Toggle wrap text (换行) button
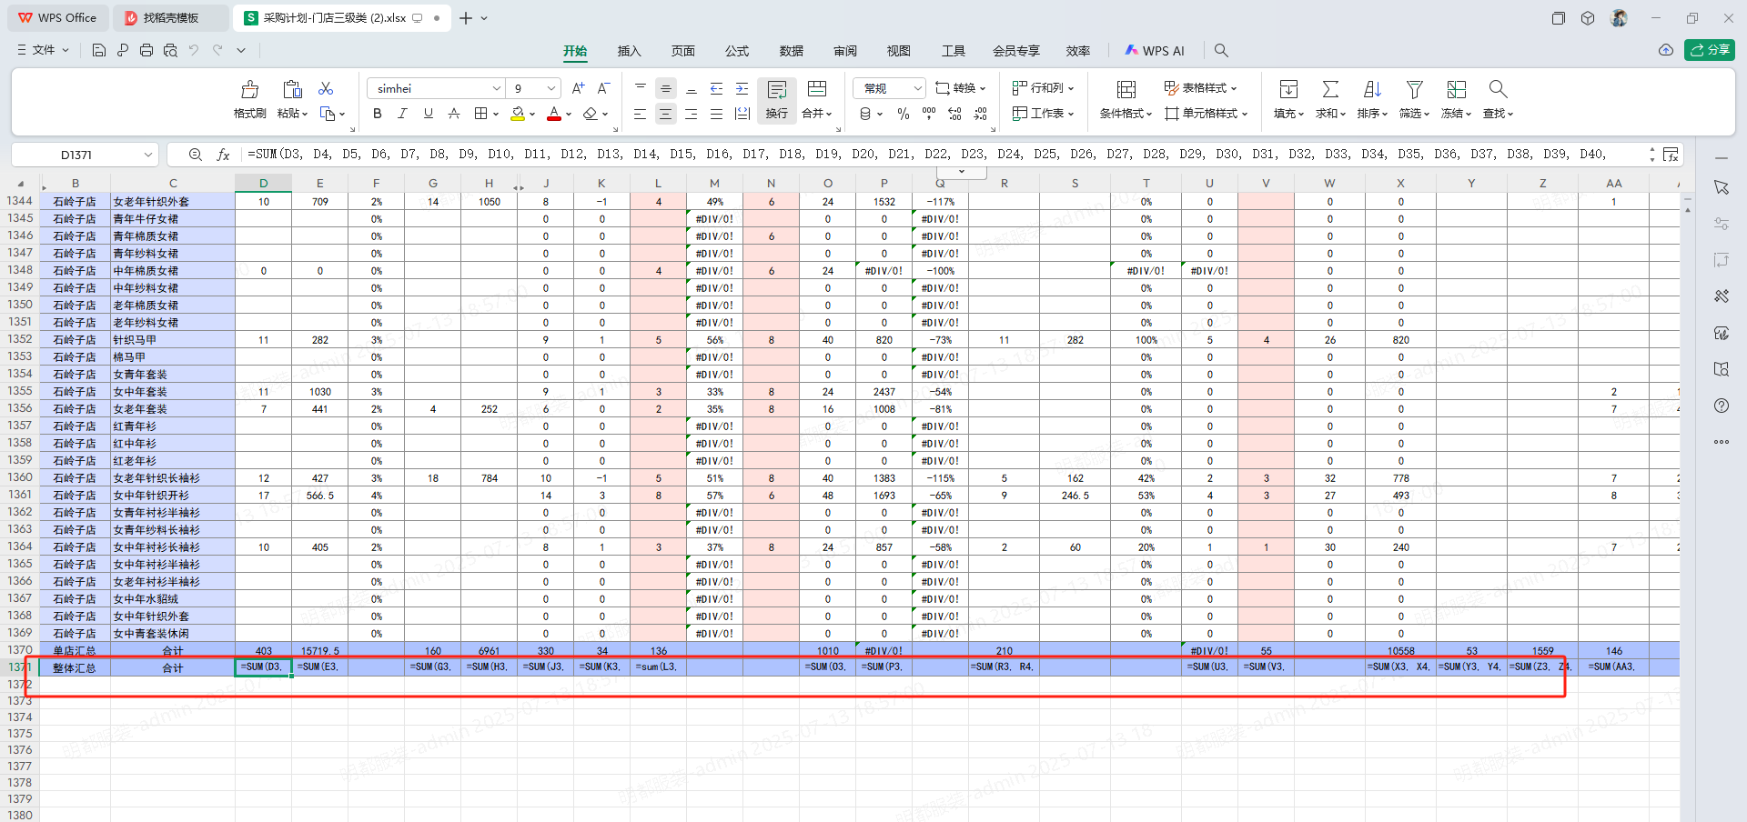 pyautogui.click(x=777, y=100)
